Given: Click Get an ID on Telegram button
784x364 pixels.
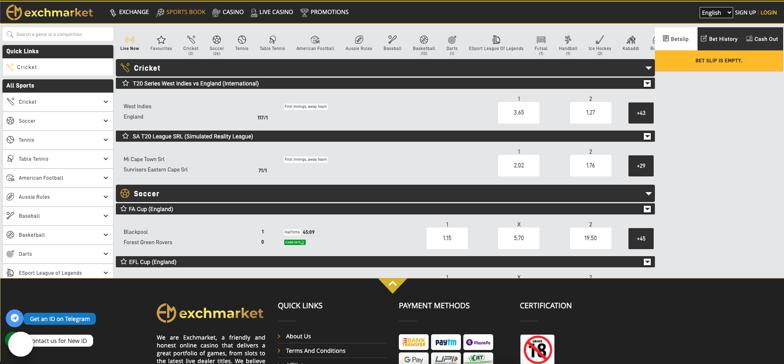Looking at the screenshot, I should [60, 319].
